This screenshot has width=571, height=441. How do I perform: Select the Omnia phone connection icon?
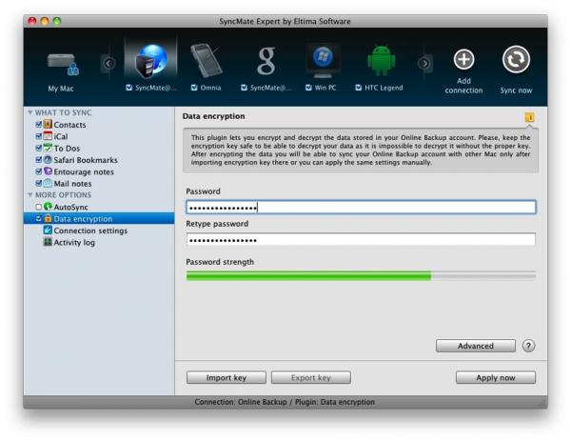[207, 60]
